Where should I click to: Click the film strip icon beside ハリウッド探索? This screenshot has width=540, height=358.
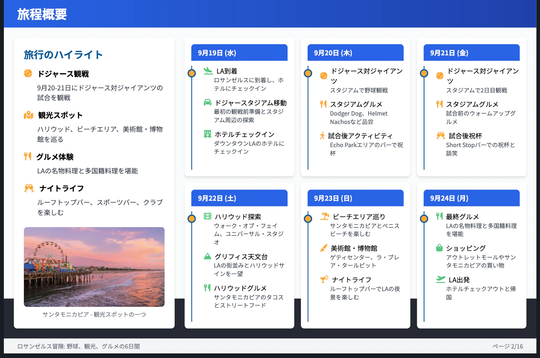208,216
